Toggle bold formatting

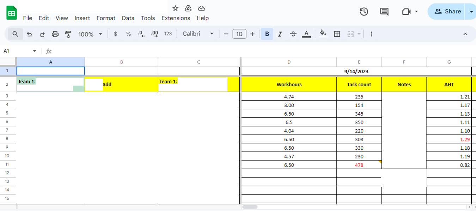(x=267, y=34)
